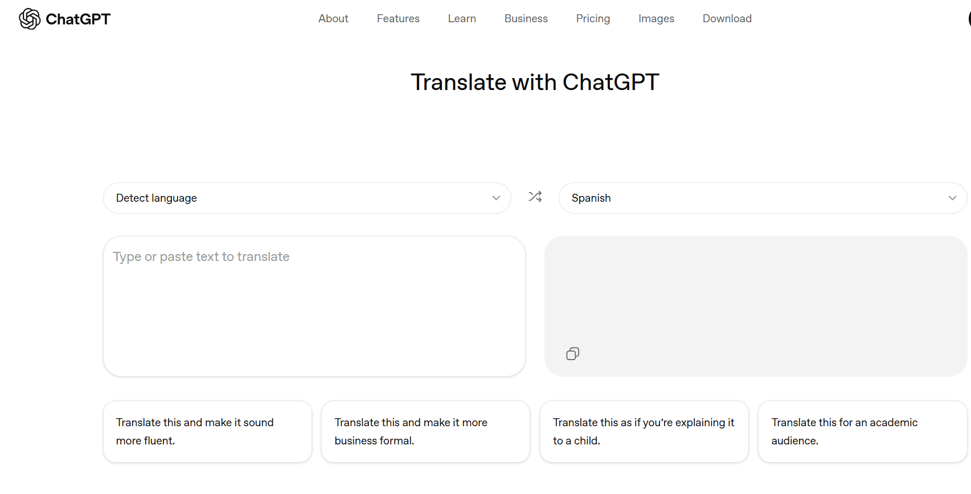
Task: Click into the text to translate field
Action: tap(314, 306)
